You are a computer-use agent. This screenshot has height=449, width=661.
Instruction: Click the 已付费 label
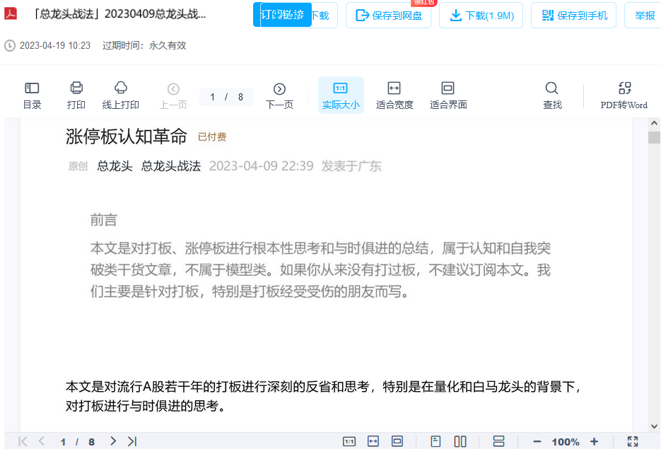(x=212, y=136)
